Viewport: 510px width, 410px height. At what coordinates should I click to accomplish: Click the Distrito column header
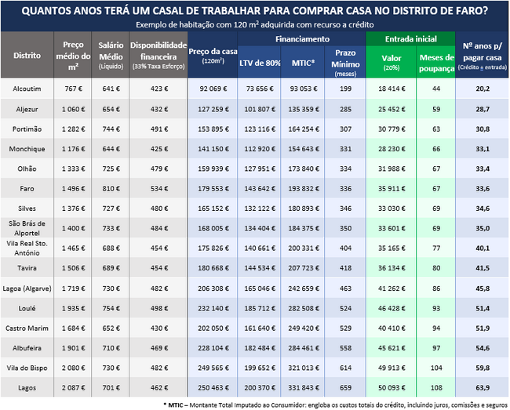[x=27, y=56]
